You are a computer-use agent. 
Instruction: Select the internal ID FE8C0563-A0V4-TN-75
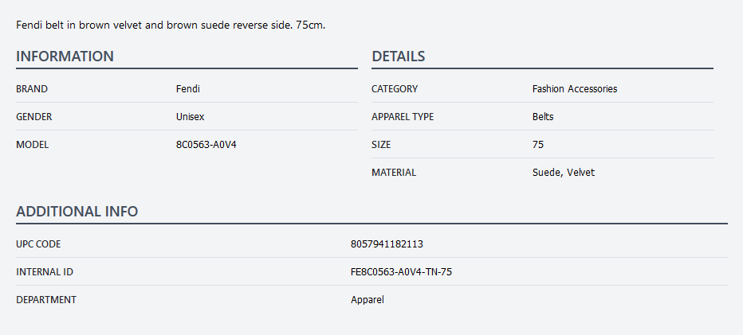pos(401,272)
